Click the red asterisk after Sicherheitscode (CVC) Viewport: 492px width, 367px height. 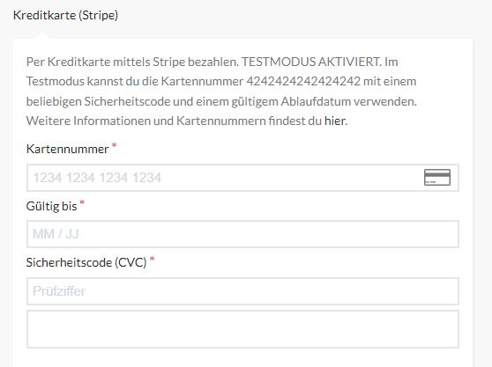click(153, 259)
